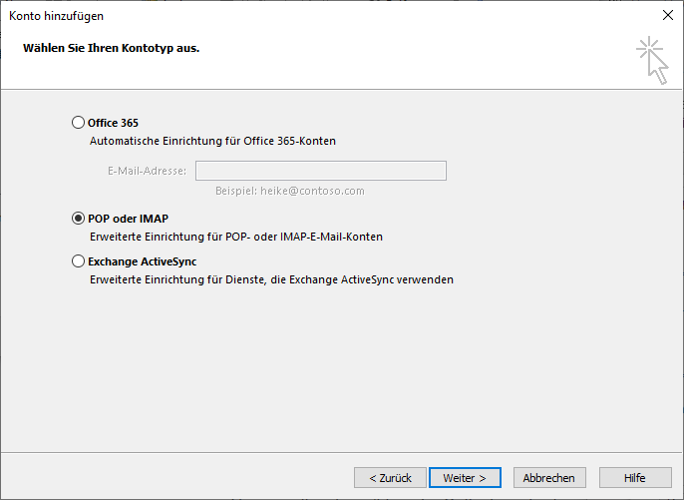
Task: Close the Konto hinzufügen dialog window
Action: point(666,16)
